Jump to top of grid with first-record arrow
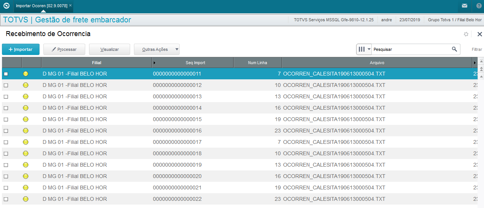The height and width of the screenshot is (208, 484). 481,61
